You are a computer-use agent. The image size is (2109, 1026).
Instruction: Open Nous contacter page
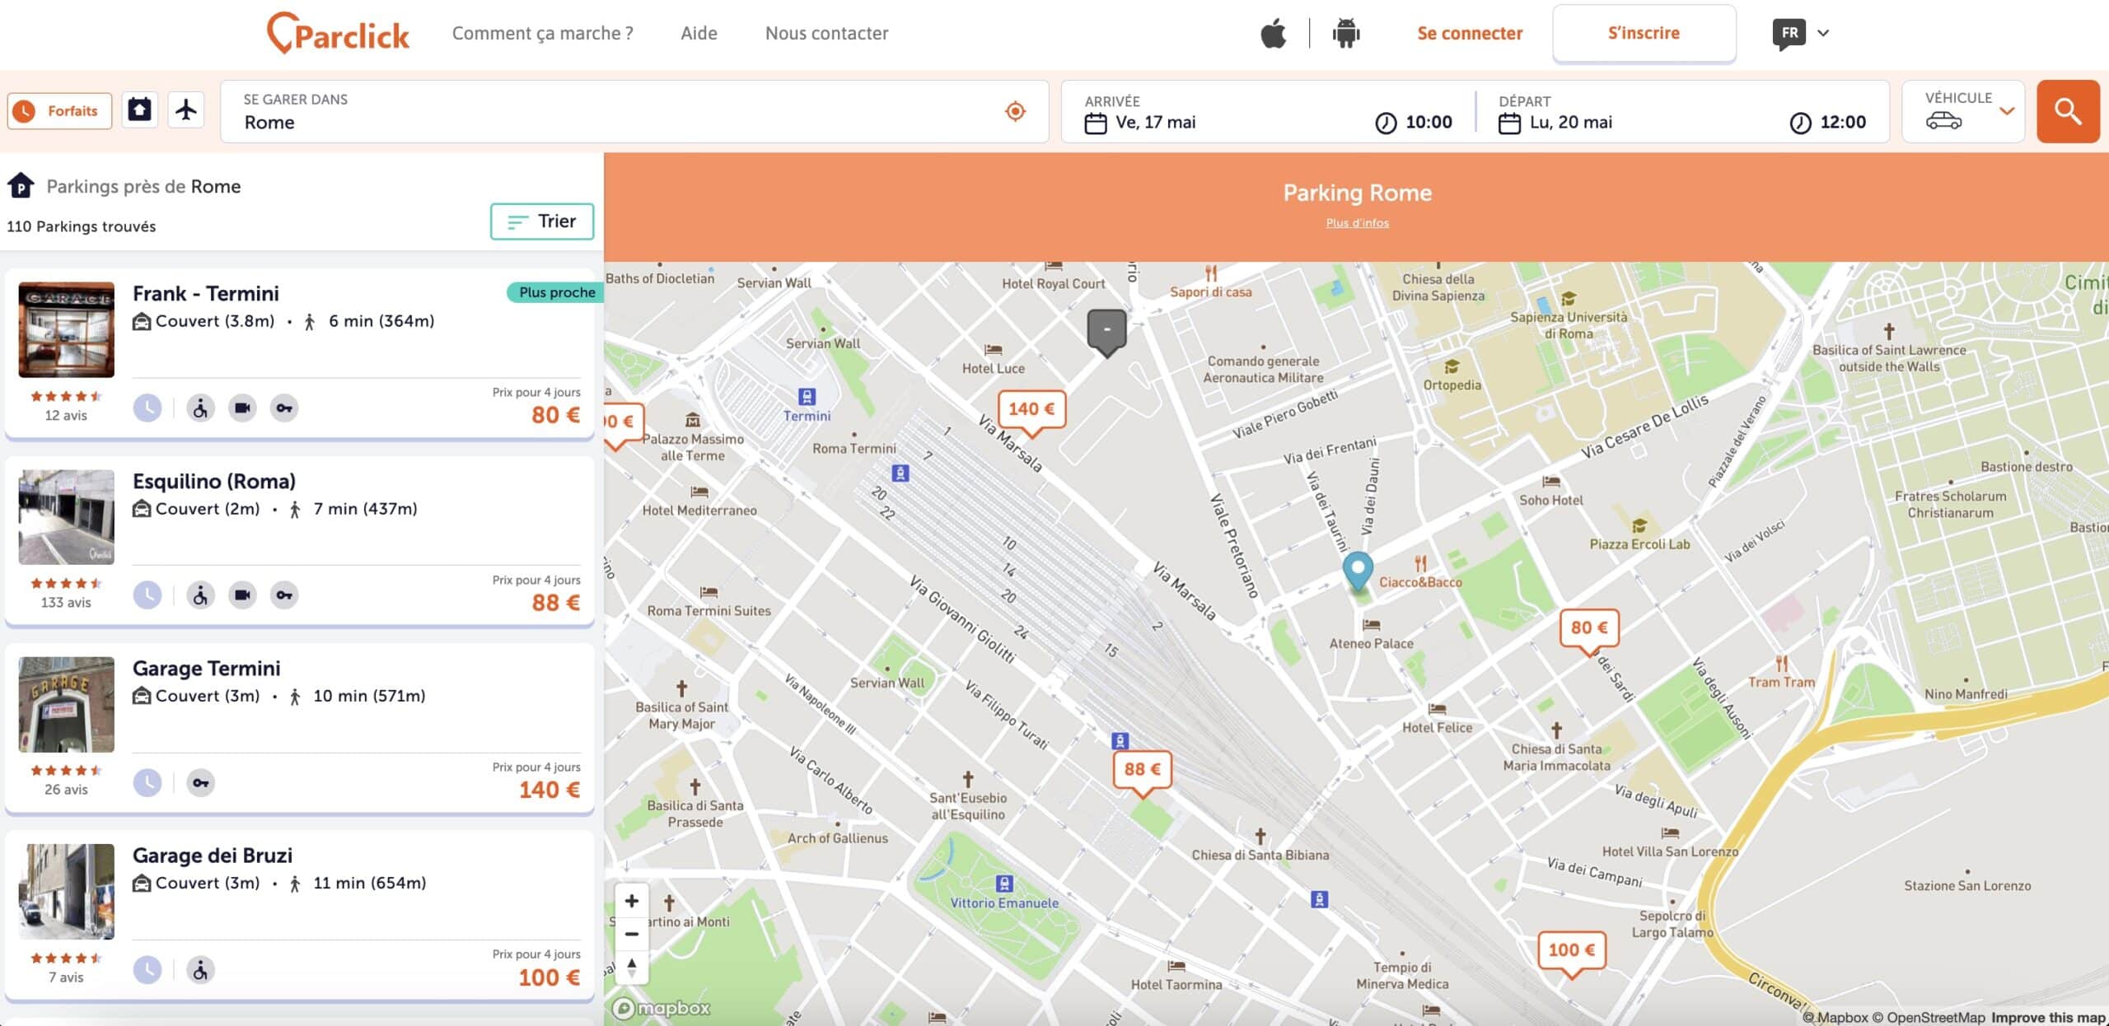(826, 33)
